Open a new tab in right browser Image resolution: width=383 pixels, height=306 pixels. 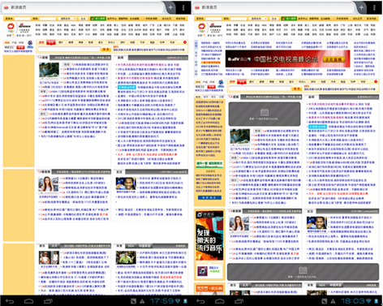click(x=362, y=7)
